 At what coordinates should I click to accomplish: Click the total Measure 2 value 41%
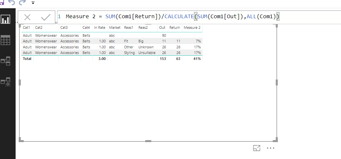[197, 59]
